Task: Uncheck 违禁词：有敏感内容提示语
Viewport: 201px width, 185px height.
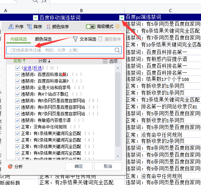Action: (18, 121)
